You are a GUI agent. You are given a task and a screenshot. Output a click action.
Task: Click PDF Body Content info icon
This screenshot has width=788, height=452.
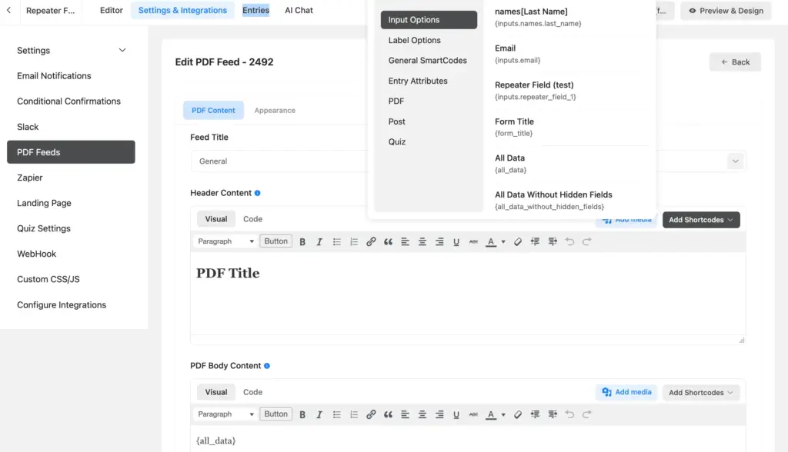(x=267, y=366)
